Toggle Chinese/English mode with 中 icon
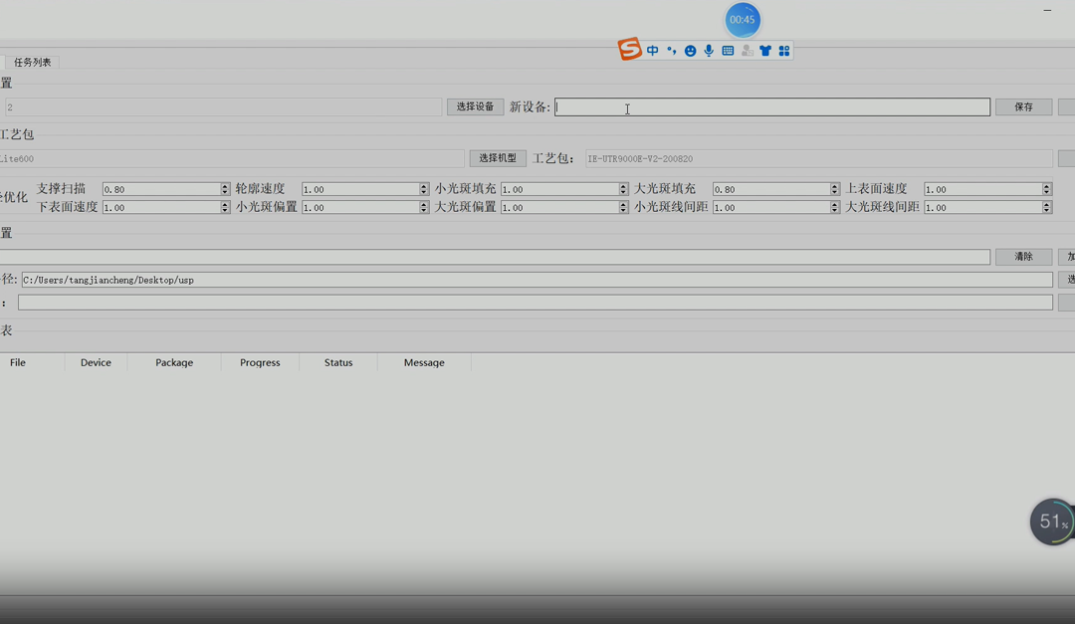The height and width of the screenshot is (624, 1075). [652, 51]
